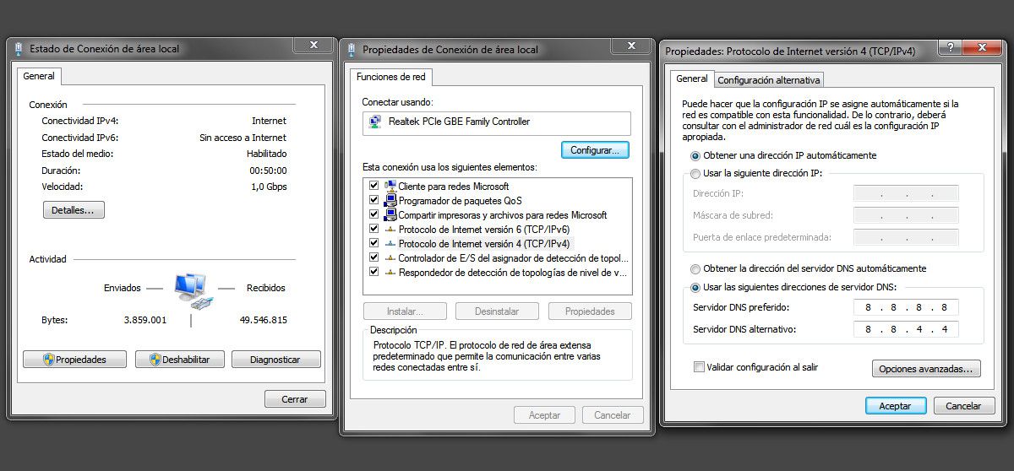
Task: Select Usar la siguiente dirección IP option
Action: [695, 173]
